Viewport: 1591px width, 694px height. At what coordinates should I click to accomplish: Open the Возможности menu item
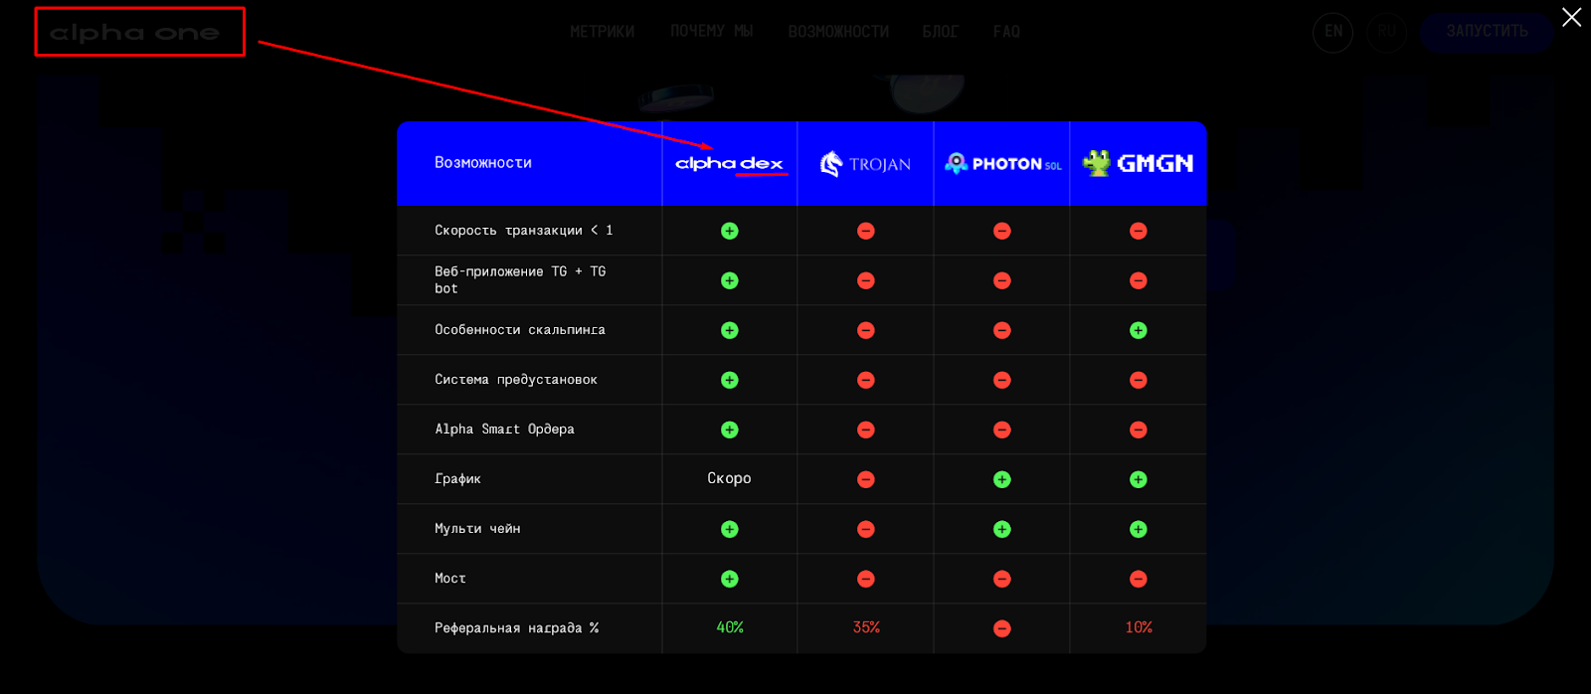tap(838, 32)
